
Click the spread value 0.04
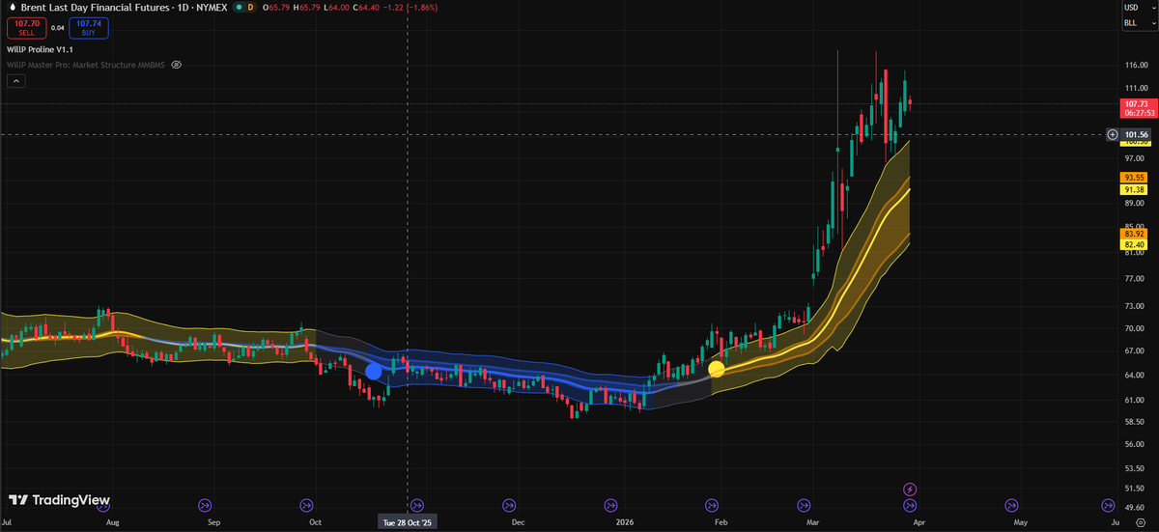click(x=58, y=27)
